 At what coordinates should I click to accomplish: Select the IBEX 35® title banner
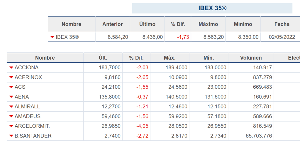pyautogui.click(x=212, y=8)
